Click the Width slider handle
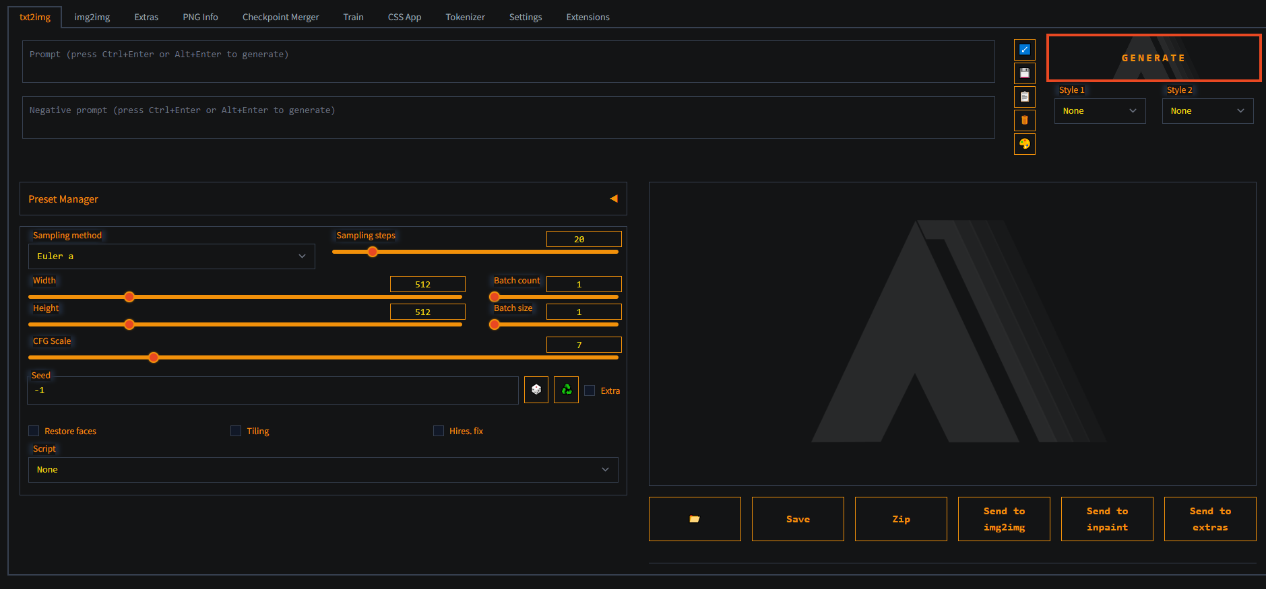This screenshot has height=589, width=1266. [129, 297]
